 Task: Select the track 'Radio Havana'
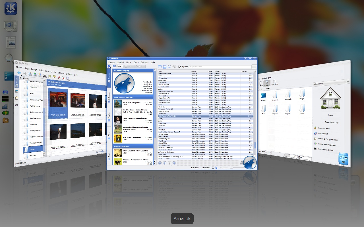point(206,87)
